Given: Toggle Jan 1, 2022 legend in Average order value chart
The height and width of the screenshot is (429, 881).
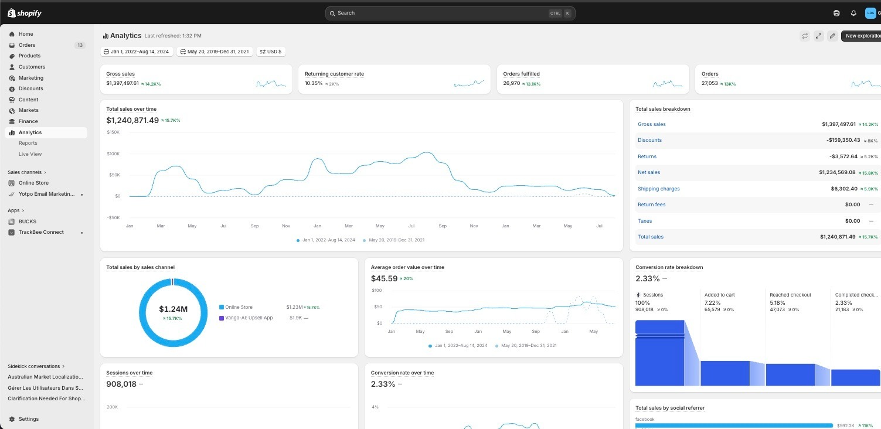Looking at the screenshot, I should pyautogui.click(x=458, y=346).
